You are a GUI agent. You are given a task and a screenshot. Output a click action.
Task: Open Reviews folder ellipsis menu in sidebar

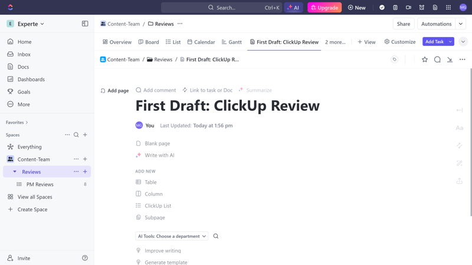76,172
